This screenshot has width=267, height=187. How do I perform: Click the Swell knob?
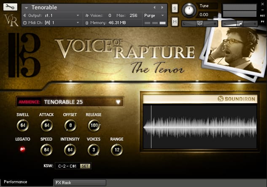tap(23, 125)
